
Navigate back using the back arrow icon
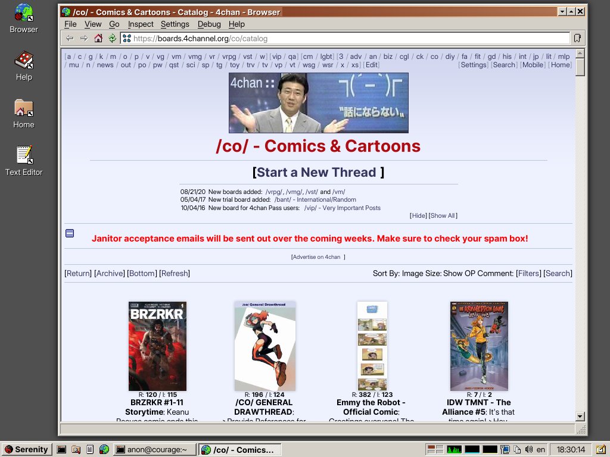pyautogui.click(x=69, y=37)
